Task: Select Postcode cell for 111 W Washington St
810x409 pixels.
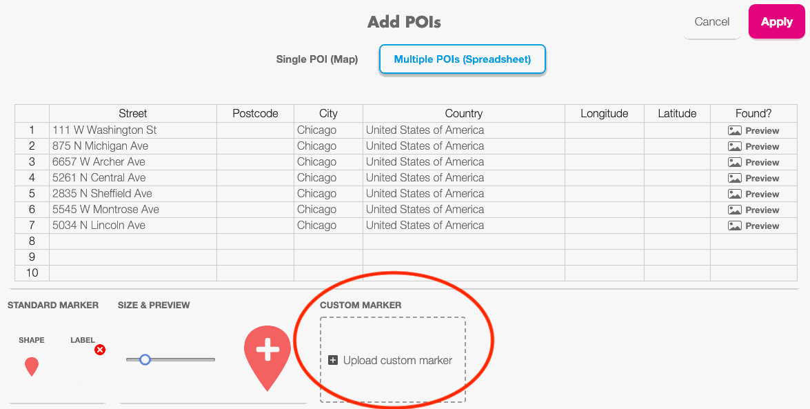Action: coord(255,130)
